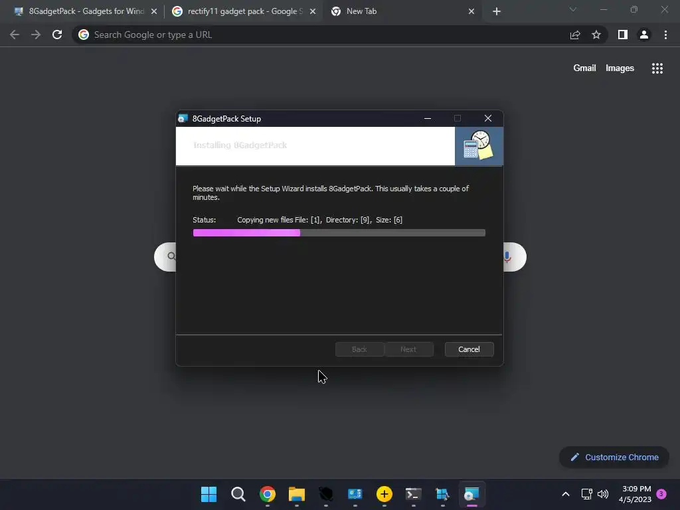Image resolution: width=680 pixels, height=510 pixels.
Task: Close the 8GadgetPack browser tab
Action: [154, 12]
